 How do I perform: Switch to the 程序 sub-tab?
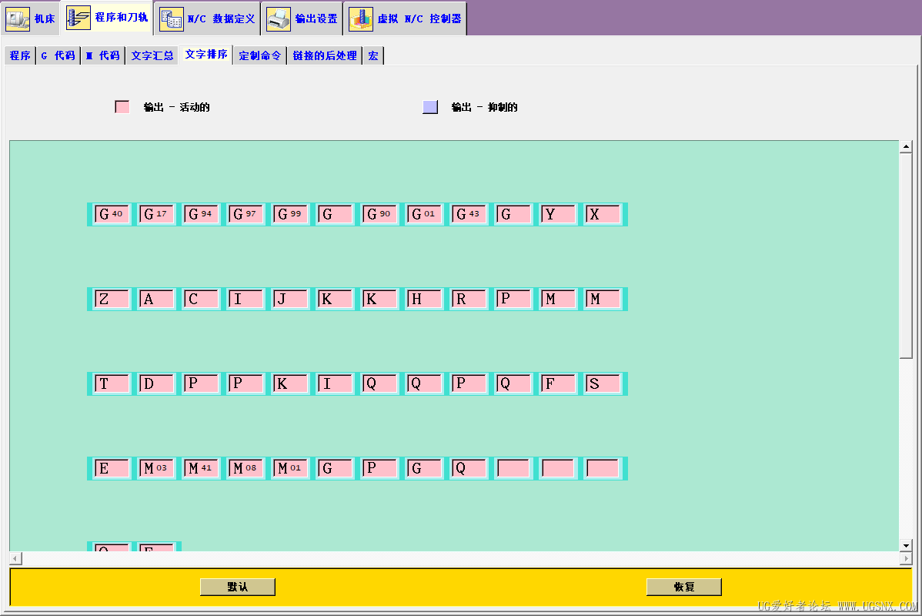tap(20, 56)
